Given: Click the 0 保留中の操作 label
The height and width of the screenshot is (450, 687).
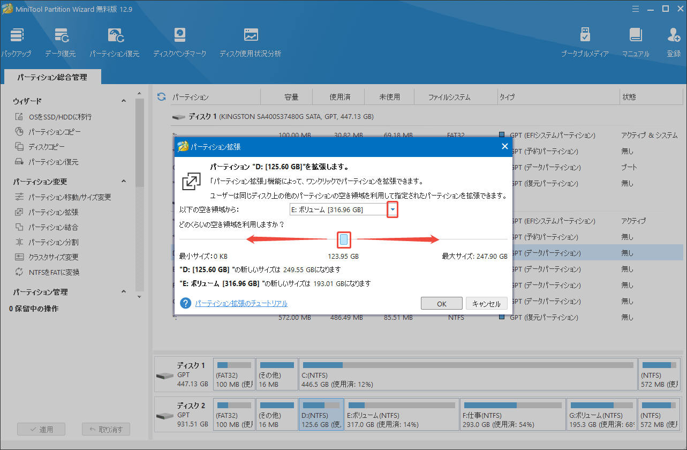Looking at the screenshot, I should coord(34,309).
